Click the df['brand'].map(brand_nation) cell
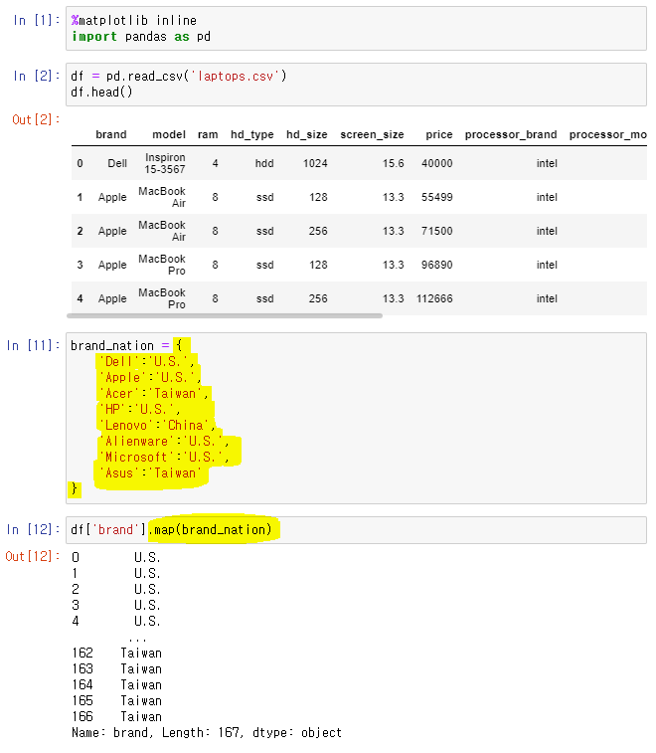The image size is (656, 753). pyautogui.click(x=356, y=530)
